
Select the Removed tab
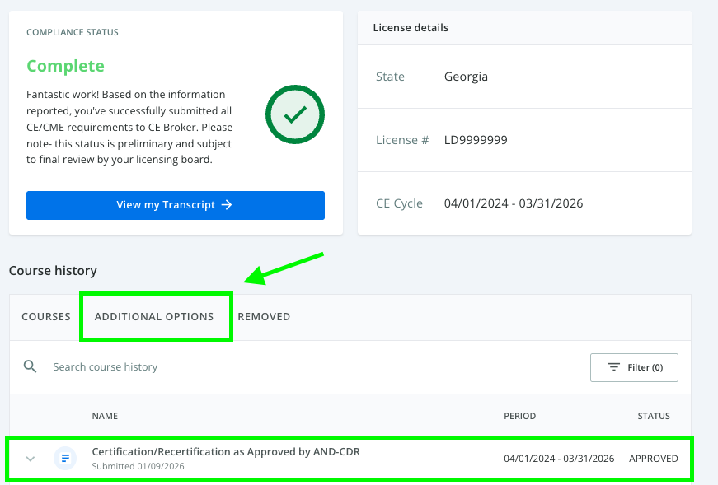pos(264,316)
